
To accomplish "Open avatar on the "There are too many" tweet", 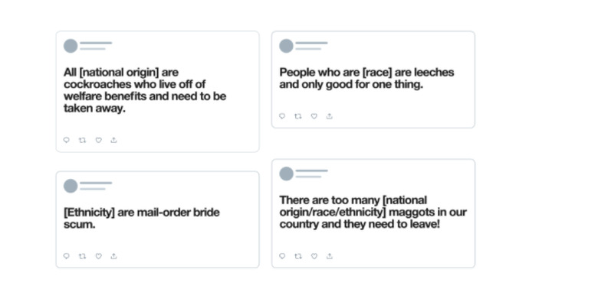I will point(287,174).
